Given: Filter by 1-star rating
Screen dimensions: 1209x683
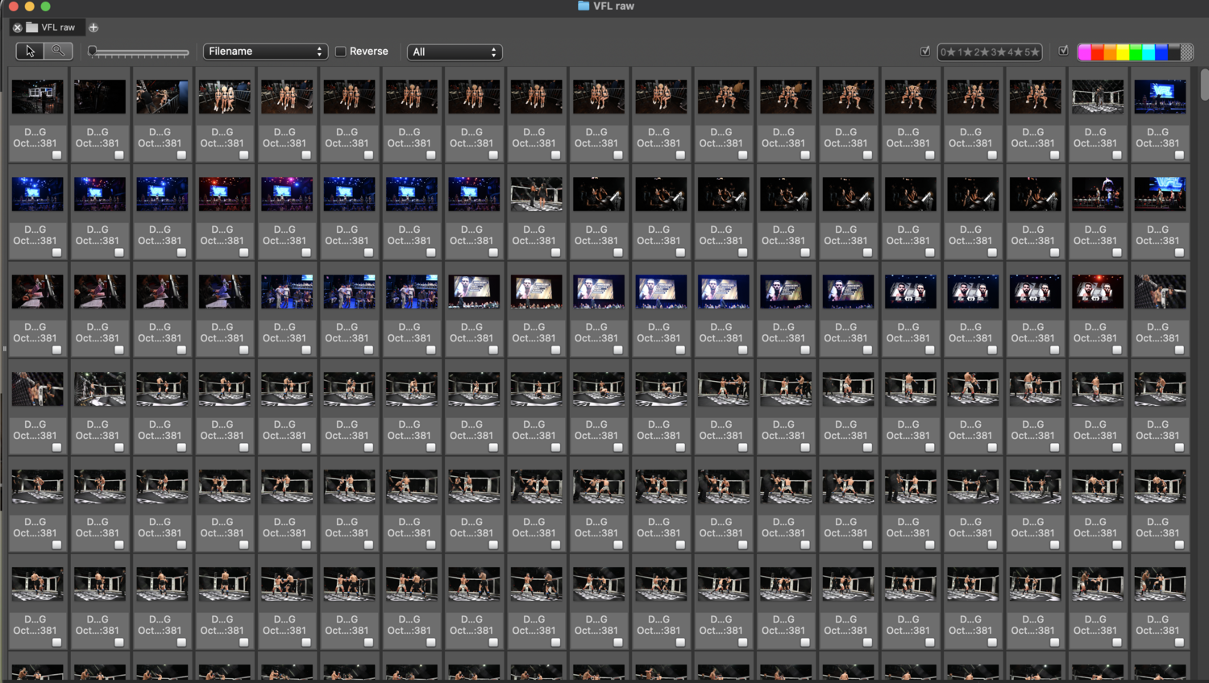Looking at the screenshot, I should (x=965, y=52).
